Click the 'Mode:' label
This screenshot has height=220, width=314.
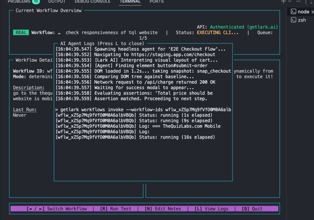click(19, 76)
